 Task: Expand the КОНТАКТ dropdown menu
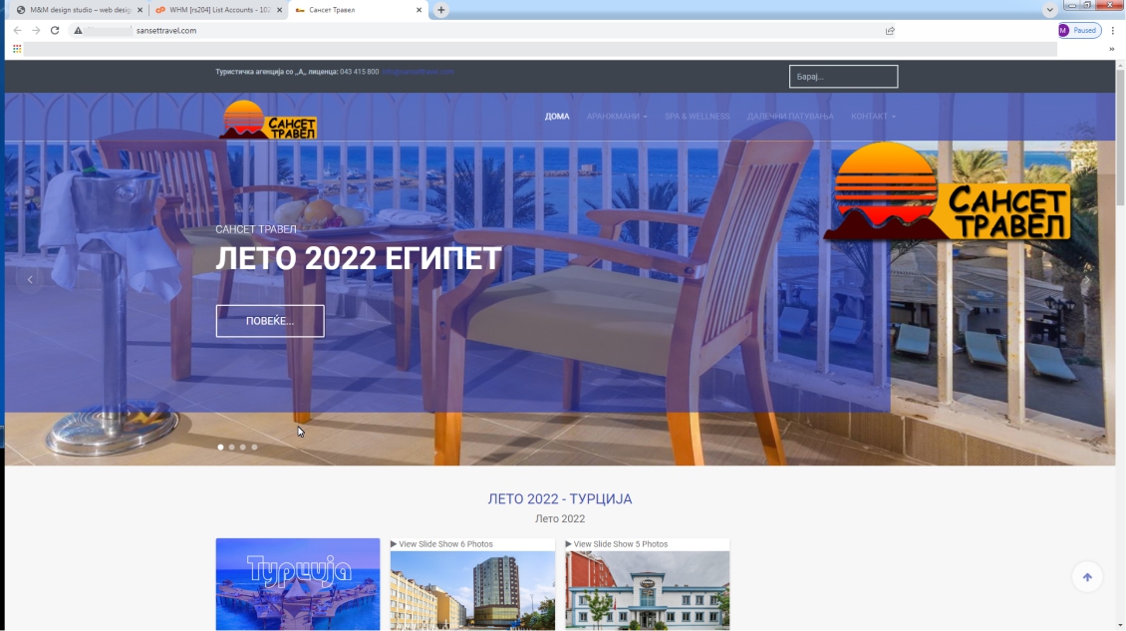[x=873, y=117]
